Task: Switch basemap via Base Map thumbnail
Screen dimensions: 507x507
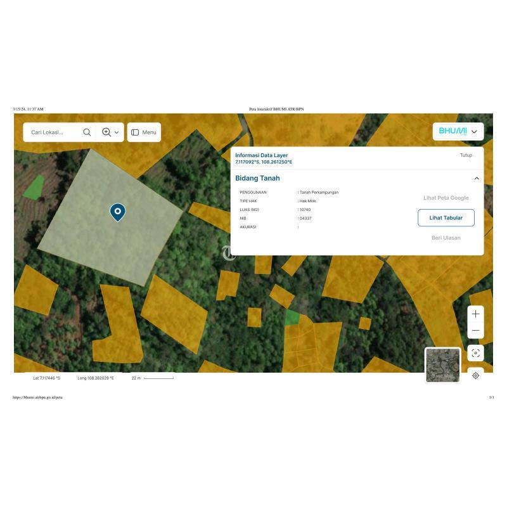Action: [442, 365]
